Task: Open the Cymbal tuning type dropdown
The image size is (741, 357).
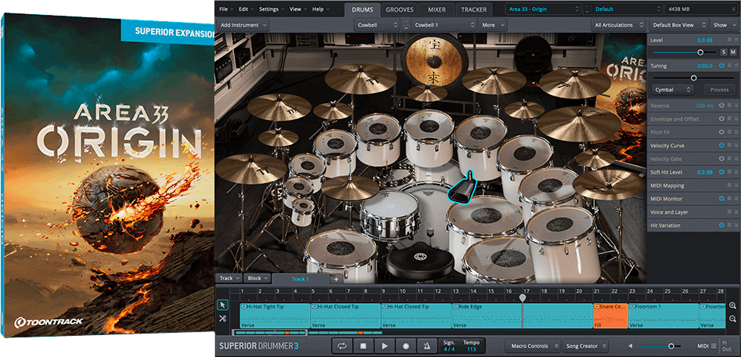Action: (x=673, y=89)
